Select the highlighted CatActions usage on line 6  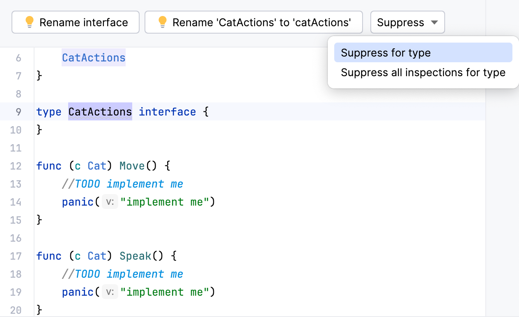pyautogui.click(x=93, y=58)
